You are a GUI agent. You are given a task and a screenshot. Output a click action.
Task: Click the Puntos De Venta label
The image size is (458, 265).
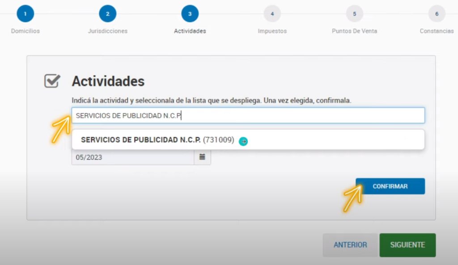point(354,31)
